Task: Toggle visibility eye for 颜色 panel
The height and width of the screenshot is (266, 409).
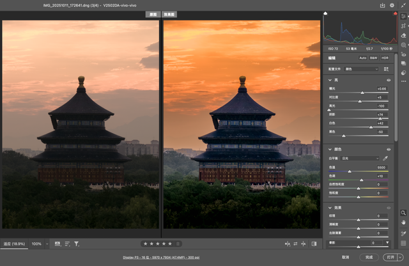Action: pyautogui.click(x=388, y=149)
